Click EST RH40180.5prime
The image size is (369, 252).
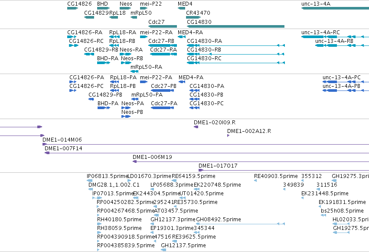coord(99,224)
